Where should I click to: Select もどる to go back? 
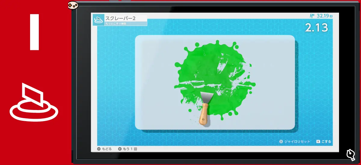(107, 149)
